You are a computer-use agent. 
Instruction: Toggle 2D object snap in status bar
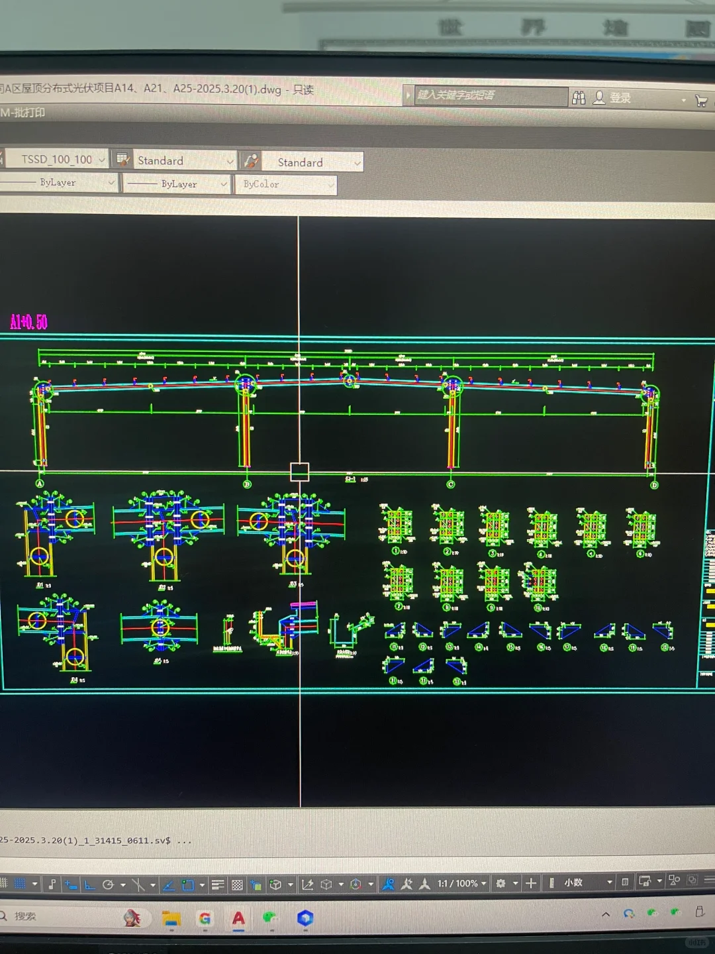tap(188, 884)
